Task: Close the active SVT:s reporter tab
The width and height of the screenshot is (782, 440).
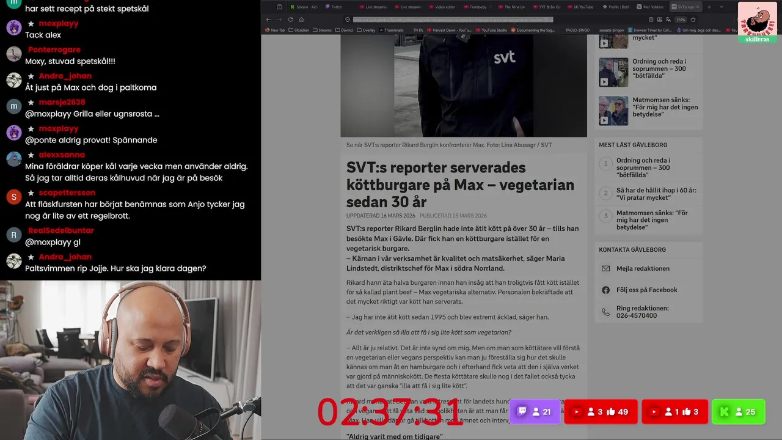Action: (697, 7)
